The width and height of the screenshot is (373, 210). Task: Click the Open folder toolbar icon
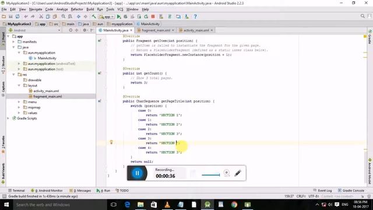[x=4, y=16]
